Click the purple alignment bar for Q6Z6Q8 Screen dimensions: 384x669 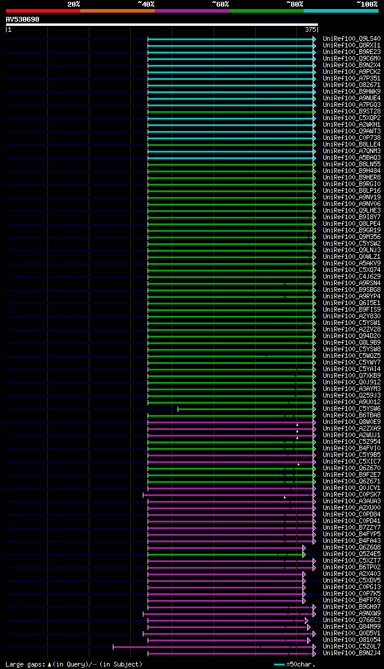pos(226,548)
